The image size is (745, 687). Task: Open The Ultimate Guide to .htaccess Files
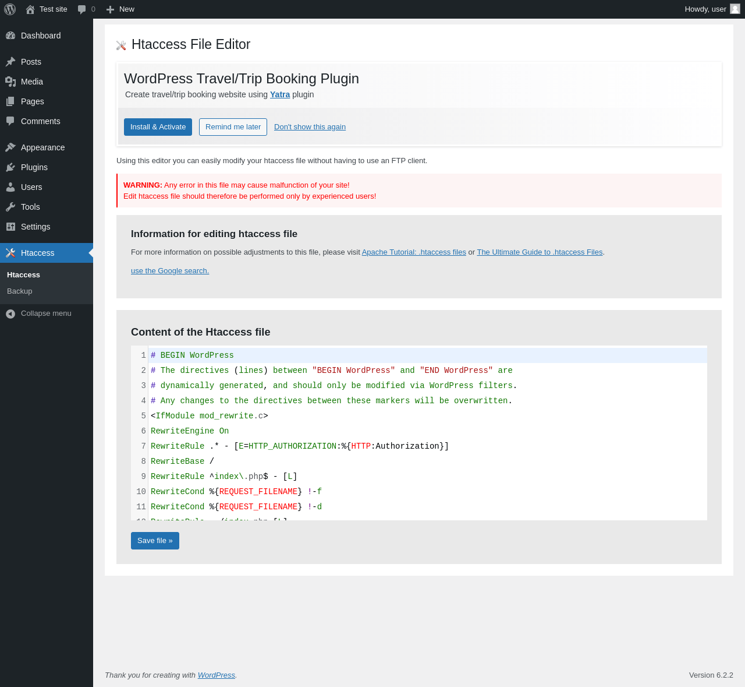click(540, 252)
